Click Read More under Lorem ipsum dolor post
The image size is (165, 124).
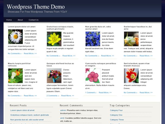(x=30, y=53)
